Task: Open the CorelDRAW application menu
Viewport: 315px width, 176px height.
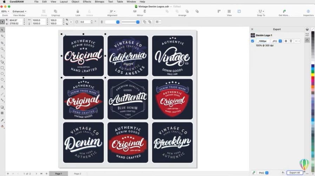Action: point(17,2)
